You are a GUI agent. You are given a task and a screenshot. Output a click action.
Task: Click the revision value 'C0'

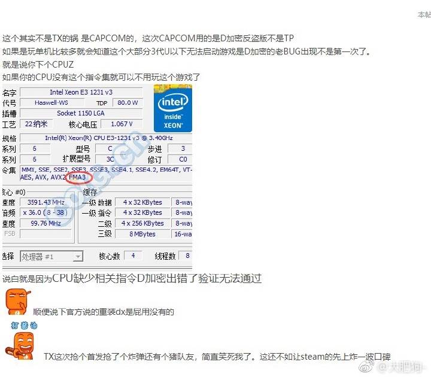180,159
